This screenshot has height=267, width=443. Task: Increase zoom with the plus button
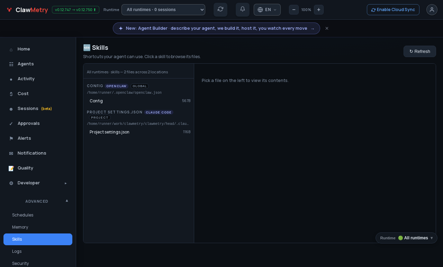pyautogui.click(x=319, y=10)
